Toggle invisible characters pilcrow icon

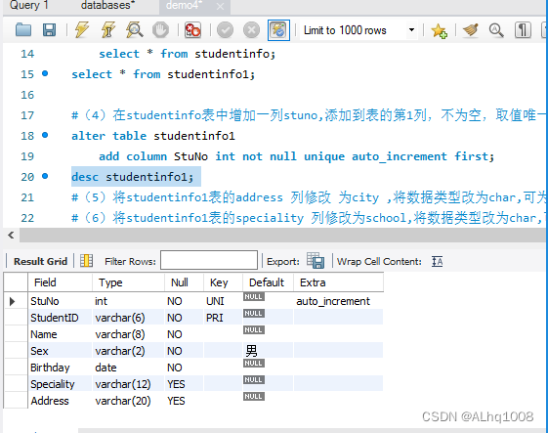coord(523,30)
